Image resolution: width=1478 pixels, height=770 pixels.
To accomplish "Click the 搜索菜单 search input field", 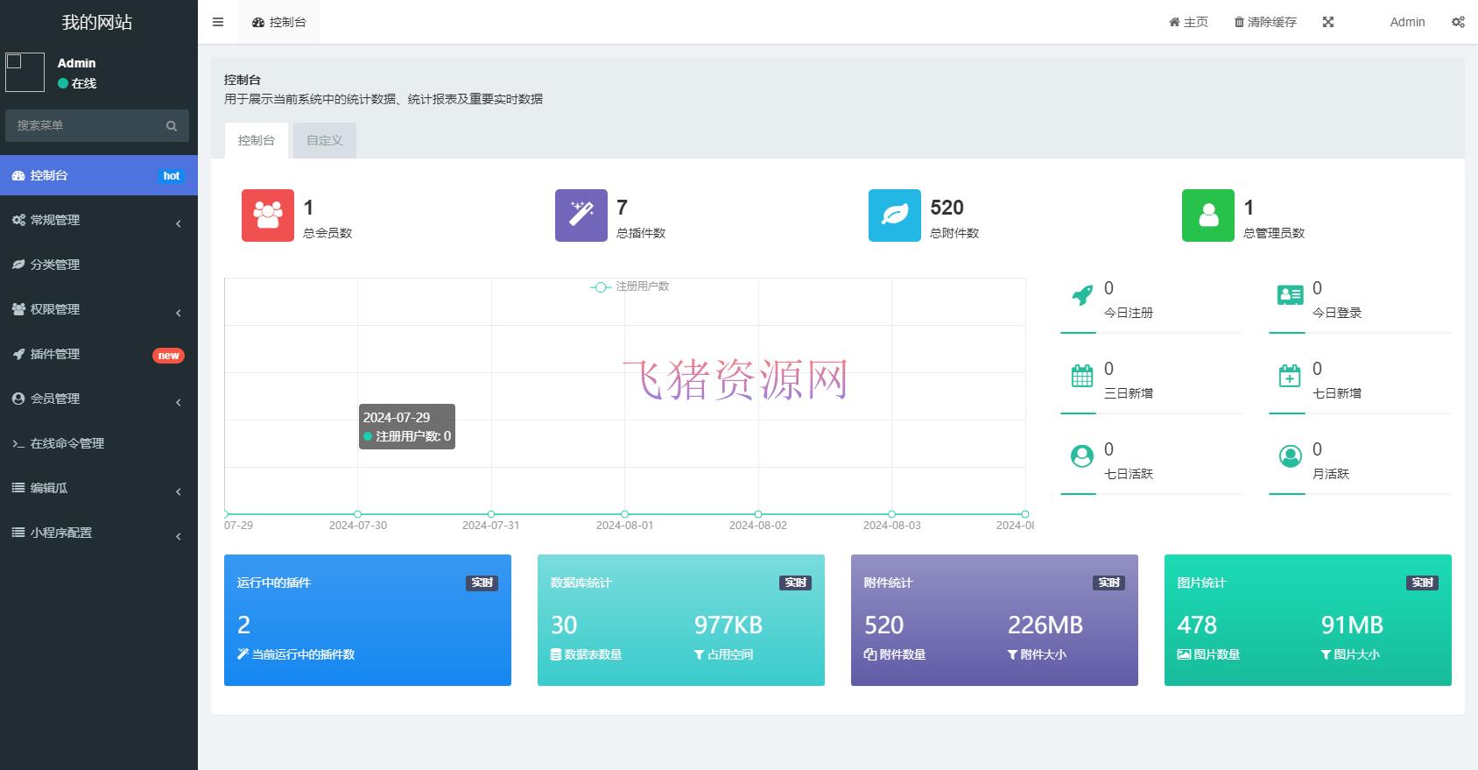I will point(83,126).
